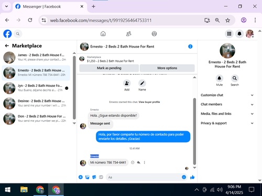Viewport: 262px width, 196px height.
Task: Open the Facebook search magnifier
Action: [18, 34]
